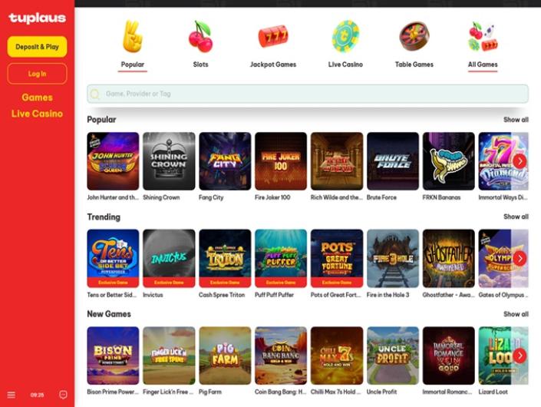The height and width of the screenshot is (407, 541).
Task: Open the Shining Crown game thumbnail
Action: 169,161
